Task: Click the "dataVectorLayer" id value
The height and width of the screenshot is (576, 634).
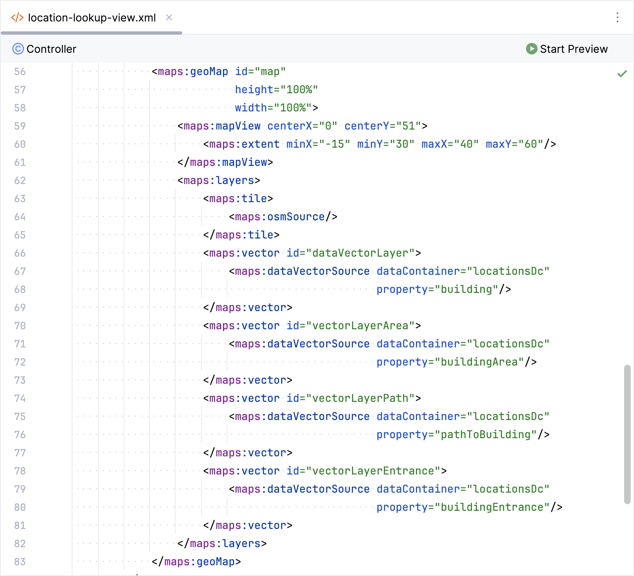Action: click(360, 253)
